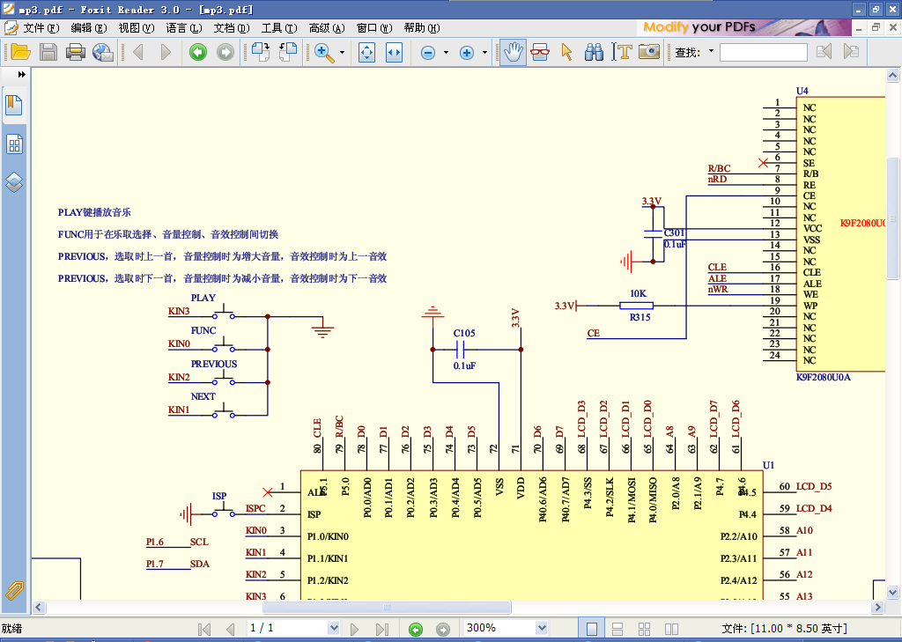Switch to continuous page layout
902x642 pixels.
(617, 629)
